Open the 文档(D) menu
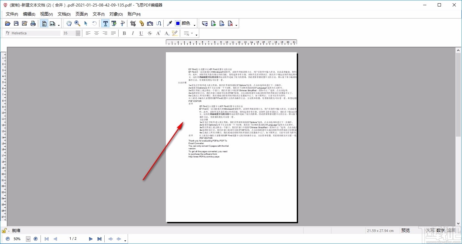This screenshot has height=244, width=462. (64, 14)
